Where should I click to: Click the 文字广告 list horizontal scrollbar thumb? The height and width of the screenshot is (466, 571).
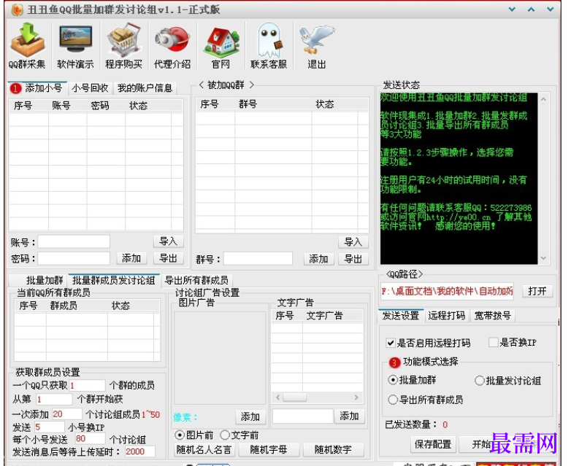point(295,397)
